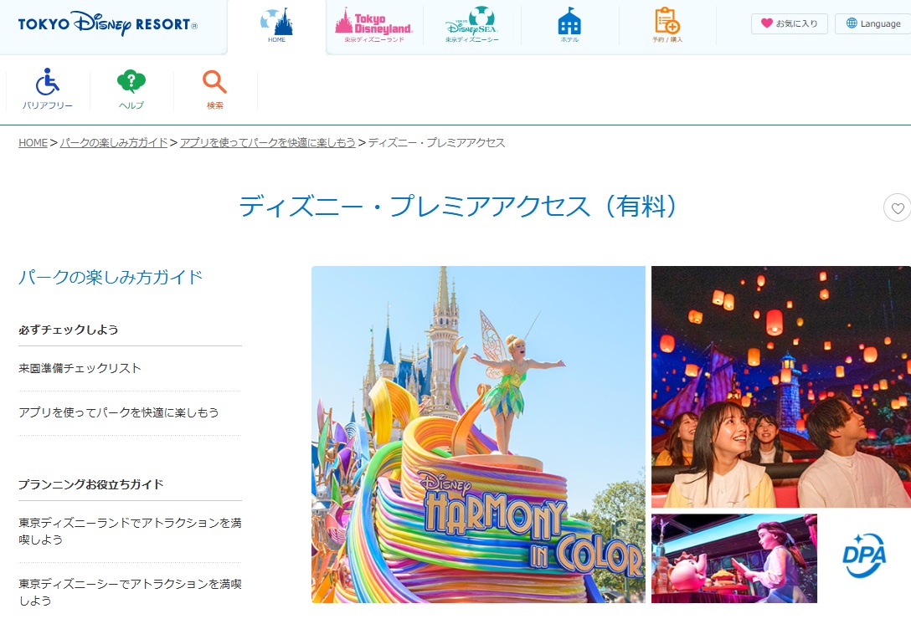The width and height of the screenshot is (911, 619).
Task: Click the Tokyo Disney Resort logo
Action: (107, 23)
